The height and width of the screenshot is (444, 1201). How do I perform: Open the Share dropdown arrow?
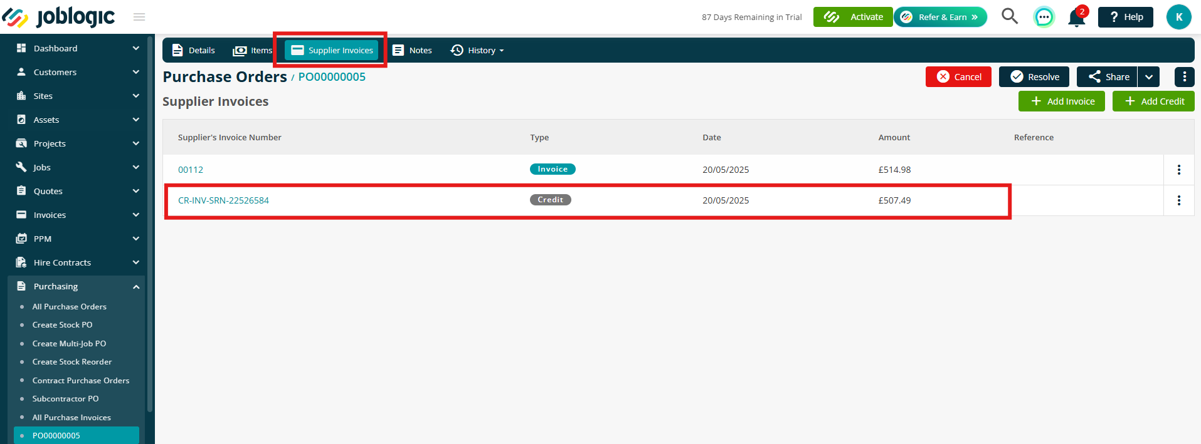point(1148,77)
